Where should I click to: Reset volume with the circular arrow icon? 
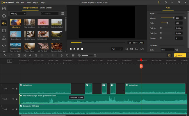pos(185,18)
